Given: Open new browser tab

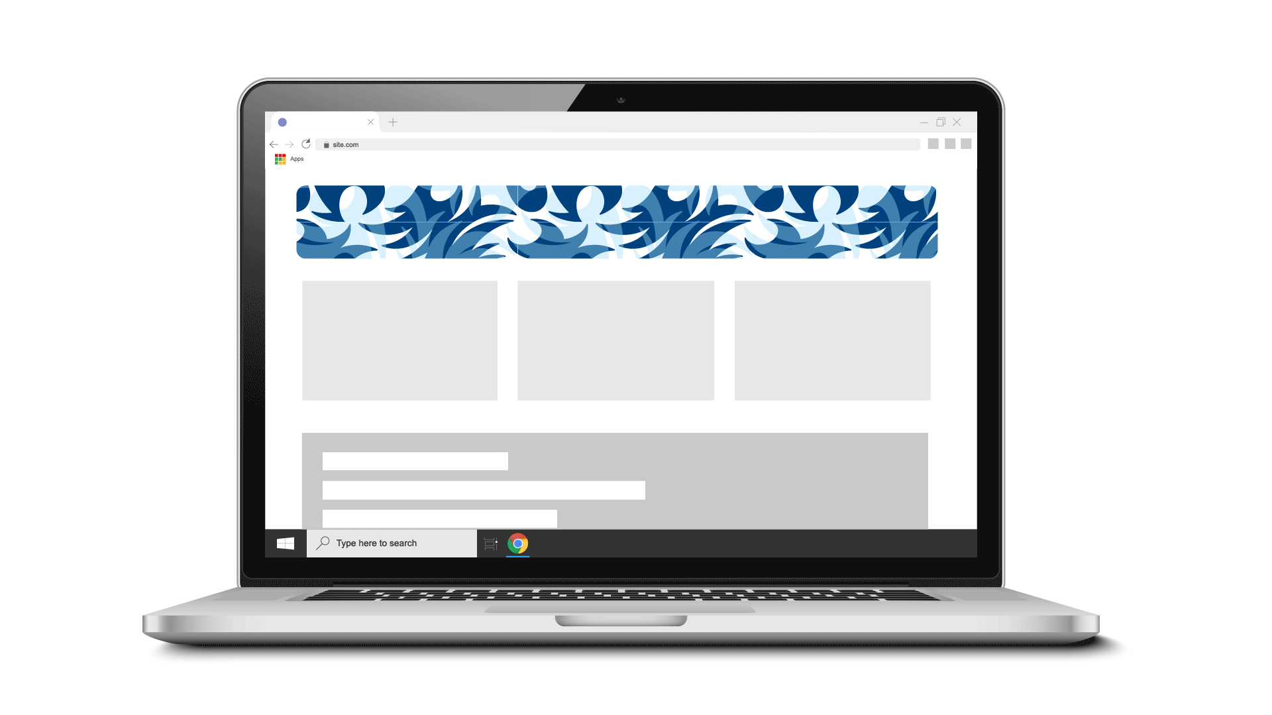Looking at the screenshot, I should coord(393,122).
